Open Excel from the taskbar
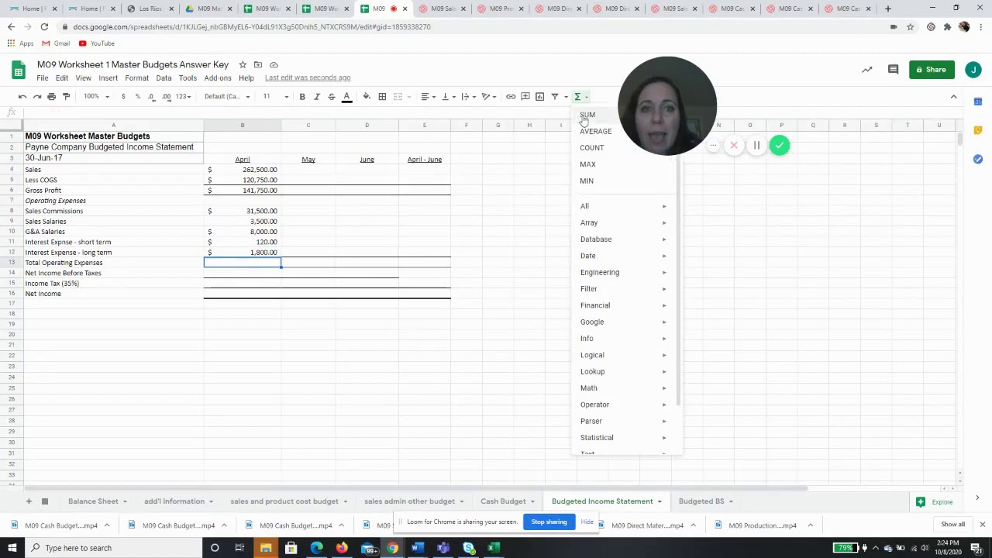Image resolution: width=992 pixels, height=558 pixels. pyautogui.click(x=492, y=548)
